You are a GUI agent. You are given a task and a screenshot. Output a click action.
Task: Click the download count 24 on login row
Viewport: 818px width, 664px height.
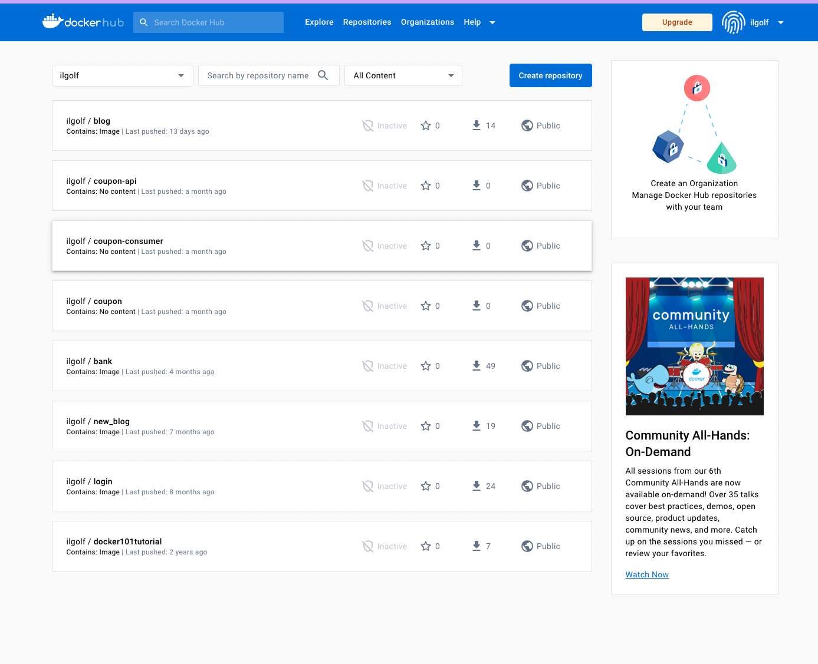coord(491,486)
